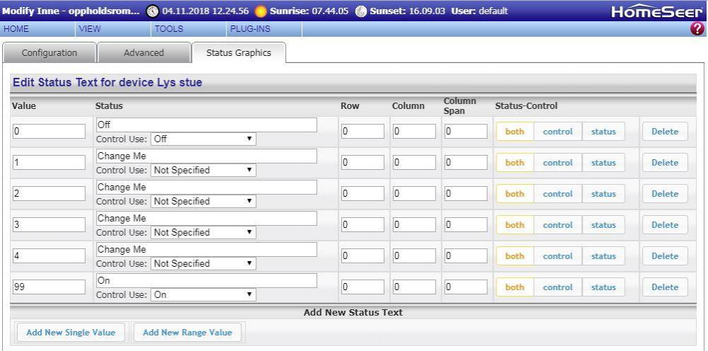Viewport: 708px width, 351px height.
Task: Open Control Use dropdown showing Off
Action: 203,139
